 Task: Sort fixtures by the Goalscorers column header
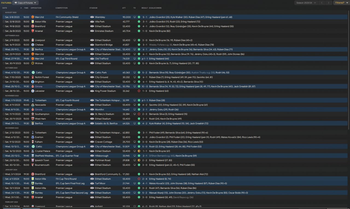pos(155,8)
